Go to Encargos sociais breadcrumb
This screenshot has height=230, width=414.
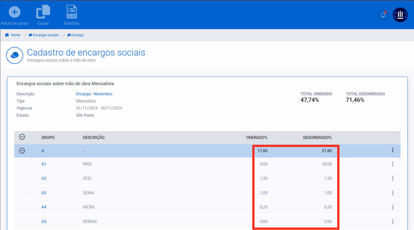(46, 35)
